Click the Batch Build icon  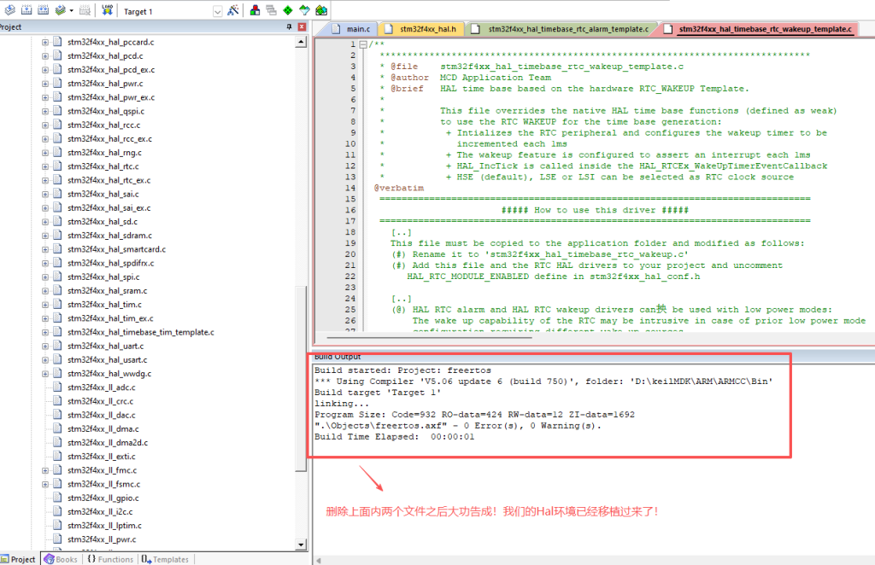click(x=62, y=11)
